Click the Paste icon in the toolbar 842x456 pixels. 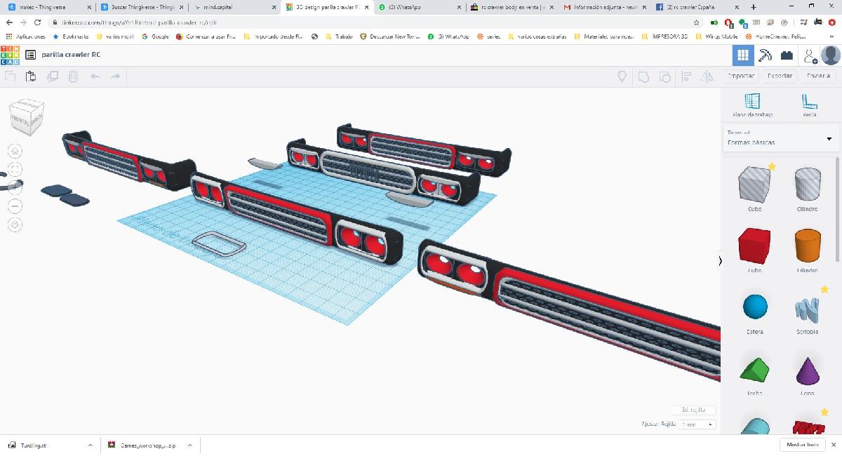tap(31, 76)
